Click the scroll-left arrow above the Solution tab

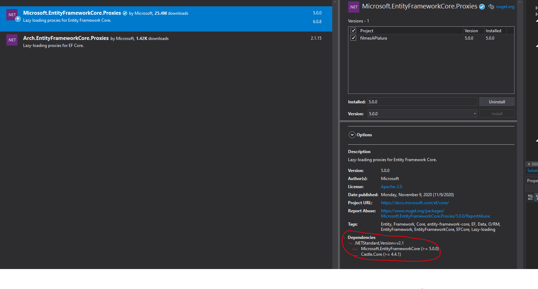(x=529, y=164)
